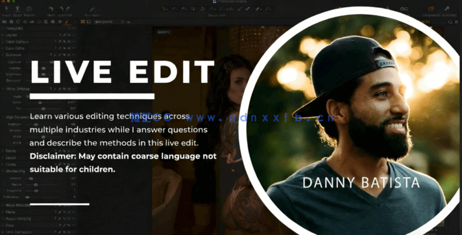Open the speech-bubble Metadata tool tab

pyautogui.click(x=39, y=21)
